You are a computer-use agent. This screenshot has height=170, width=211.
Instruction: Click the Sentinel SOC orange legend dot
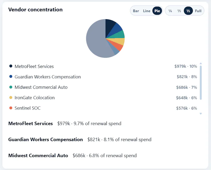(11, 108)
